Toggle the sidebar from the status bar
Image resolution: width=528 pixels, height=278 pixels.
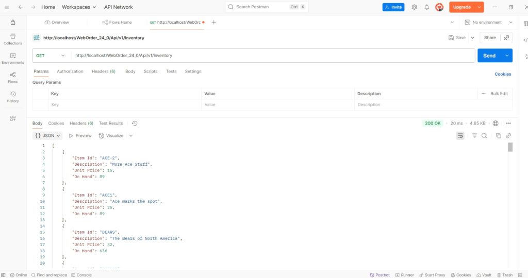(x=4, y=275)
